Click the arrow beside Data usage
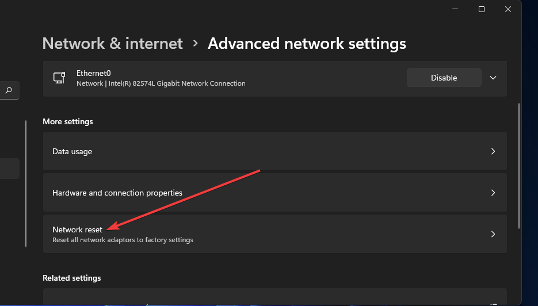538x306 pixels. point(493,152)
